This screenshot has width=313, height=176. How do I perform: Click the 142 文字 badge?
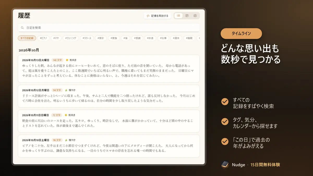coord(57,60)
